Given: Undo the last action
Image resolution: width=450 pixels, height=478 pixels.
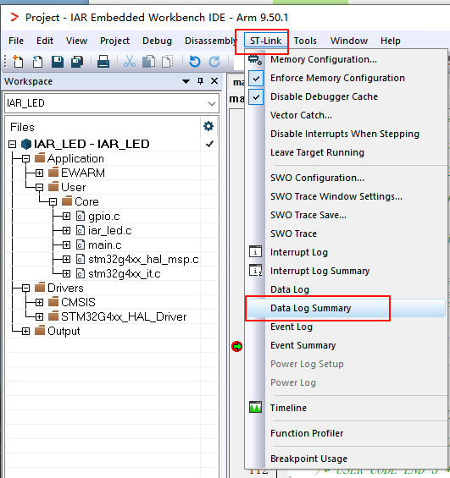Looking at the screenshot, I should 194,62.
